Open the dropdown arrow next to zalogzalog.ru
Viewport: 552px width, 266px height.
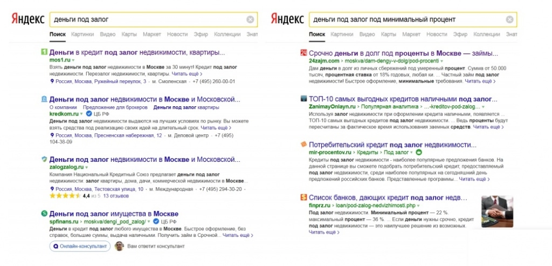click(x=87, y=167)
